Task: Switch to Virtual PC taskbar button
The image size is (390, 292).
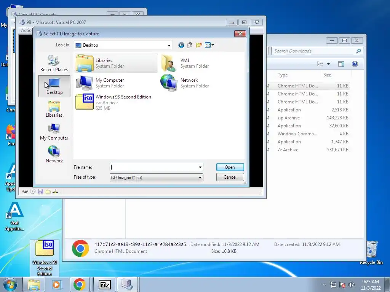Action: (x=127, y=284)
